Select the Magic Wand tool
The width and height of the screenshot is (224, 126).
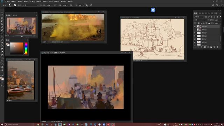[x=2, y=21]
